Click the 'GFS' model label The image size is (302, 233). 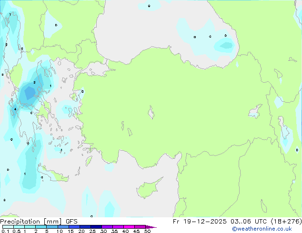pyautogui.click(x=71, y=222)
